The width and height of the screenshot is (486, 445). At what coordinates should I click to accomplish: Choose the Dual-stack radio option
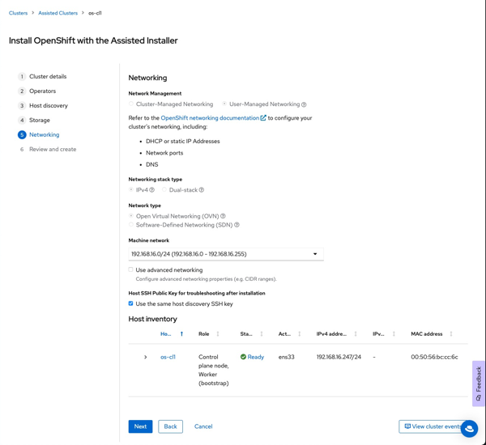pyautogui.click(x=164, y=189)
